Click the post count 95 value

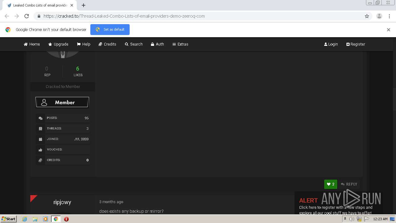[x=87, y=118]
